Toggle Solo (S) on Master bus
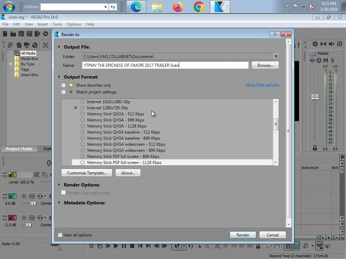Screen dimensions: 346x259 332,60
